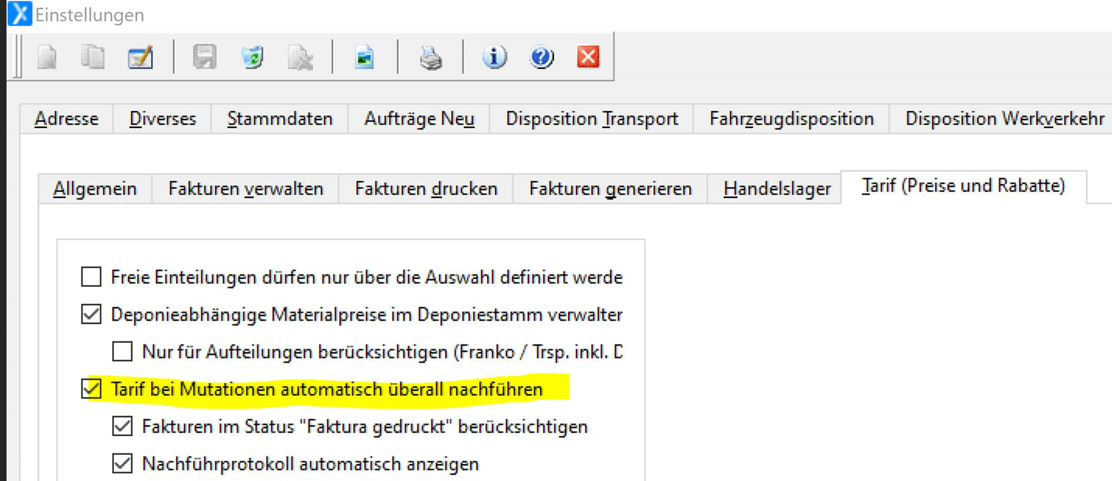Viewport: 1112px width, 481px height.
Task: Open the Allgemein sub-tab
Action: (95, 189)
